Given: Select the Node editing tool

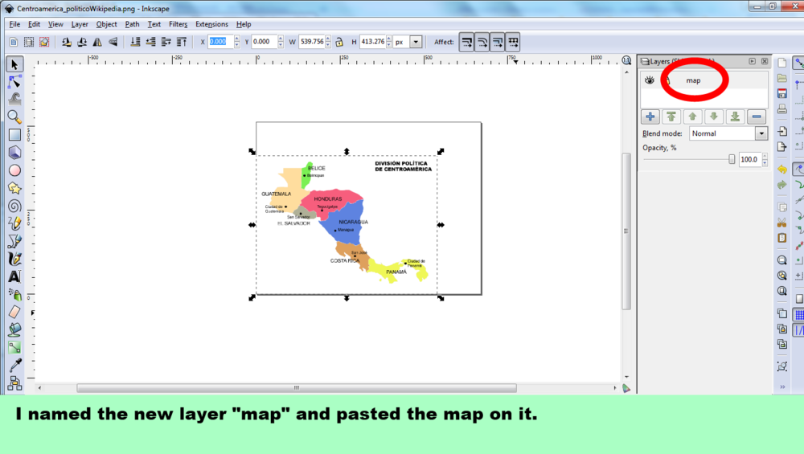Looking at the screenshot, I should pyautogui.click(x=14, y=81).
